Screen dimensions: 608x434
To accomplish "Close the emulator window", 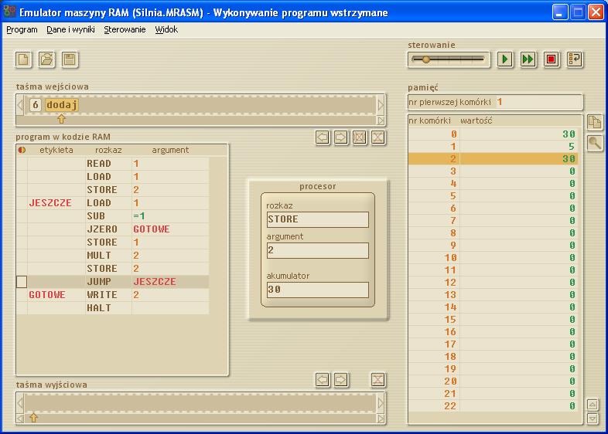I will (x=596, y=12).
